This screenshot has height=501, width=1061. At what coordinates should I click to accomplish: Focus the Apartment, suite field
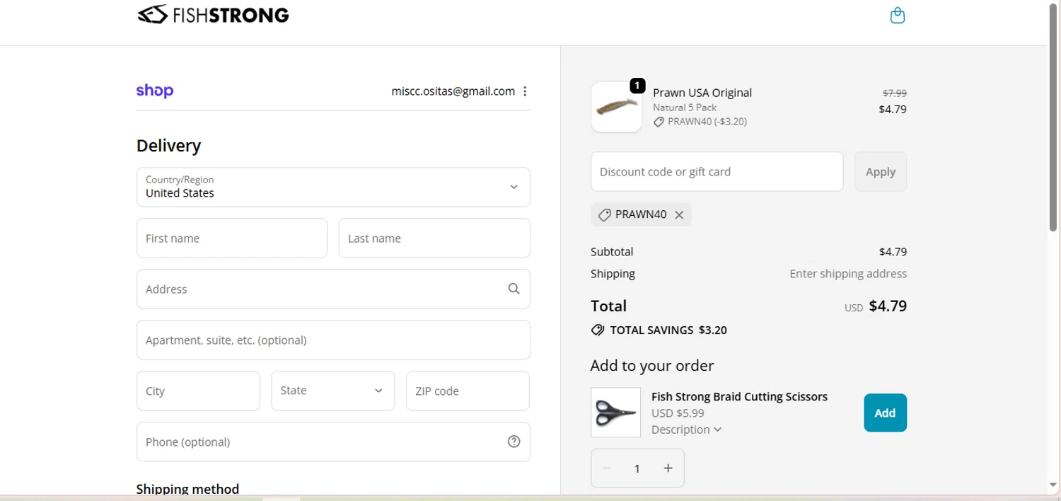(x=333, y=340)
